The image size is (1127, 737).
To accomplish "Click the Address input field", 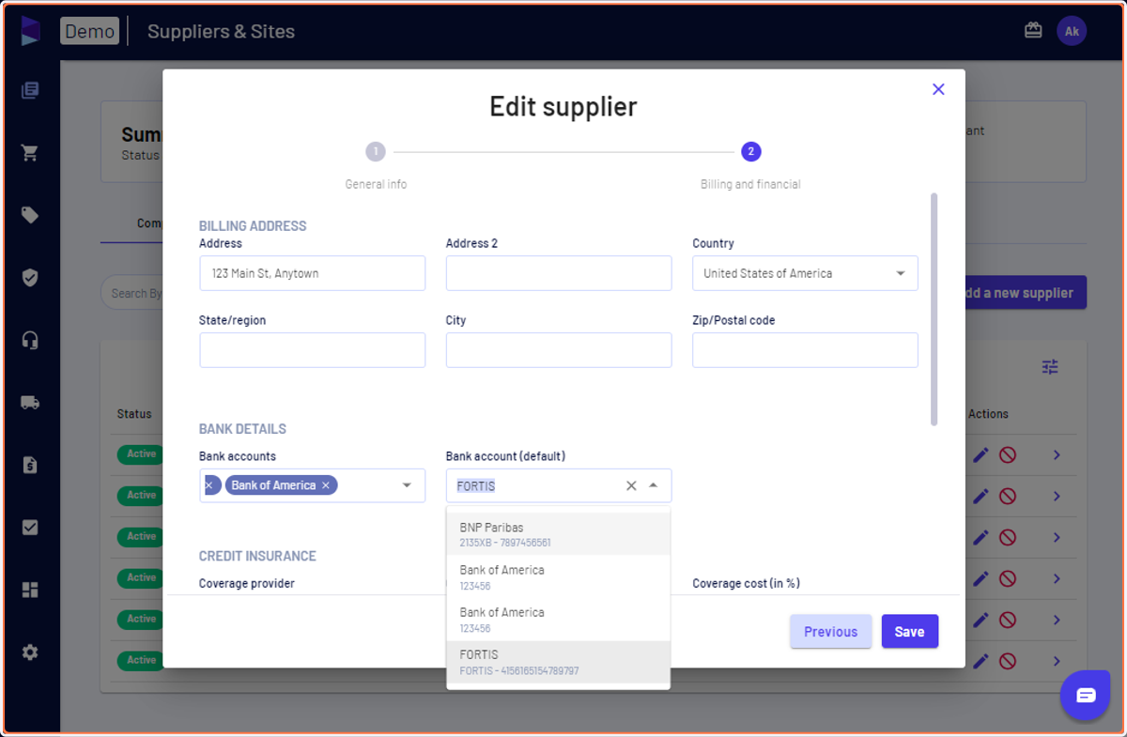I will click(312, 273).
